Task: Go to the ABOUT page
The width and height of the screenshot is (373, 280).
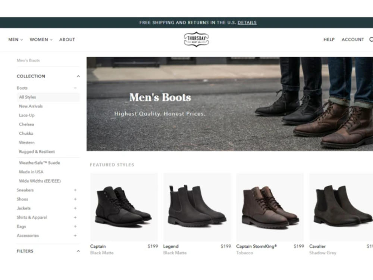Action: (67, 40)
